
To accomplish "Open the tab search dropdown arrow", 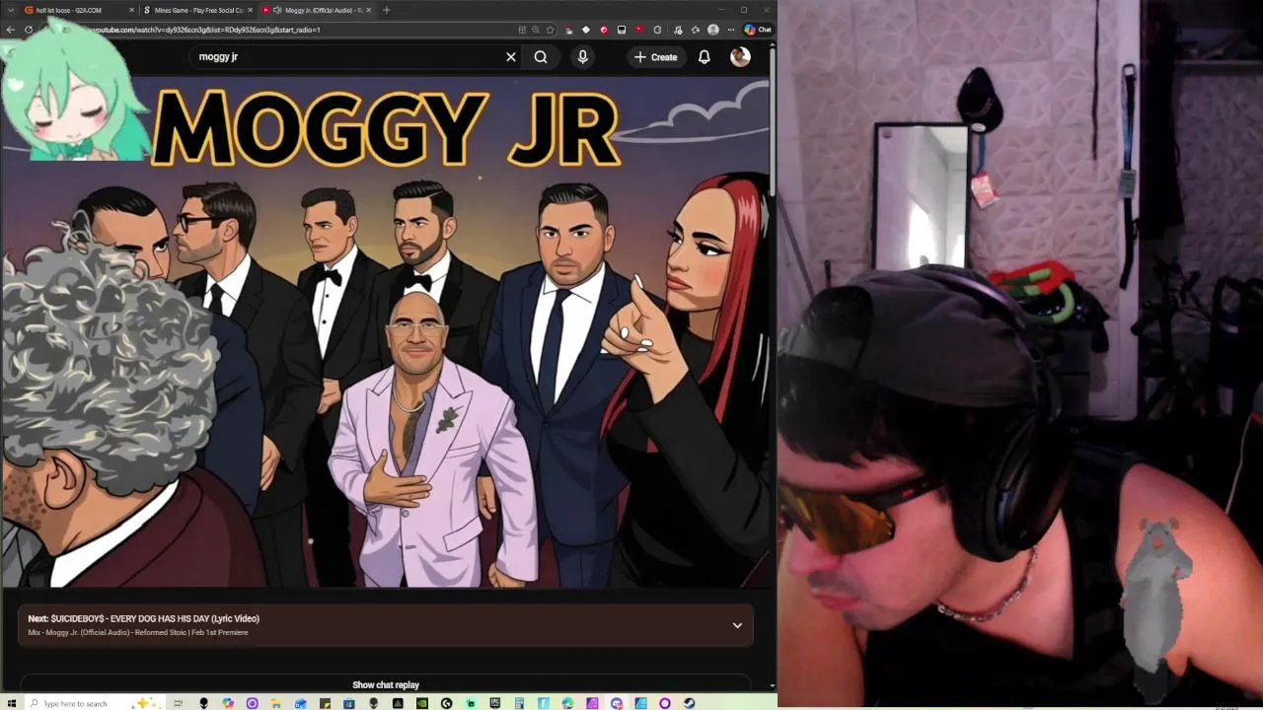I will click(9, 10).
